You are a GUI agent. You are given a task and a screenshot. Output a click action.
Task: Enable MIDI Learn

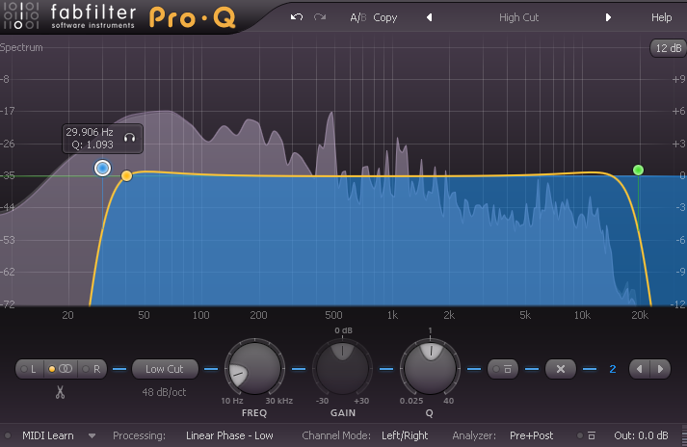point(48,435)
